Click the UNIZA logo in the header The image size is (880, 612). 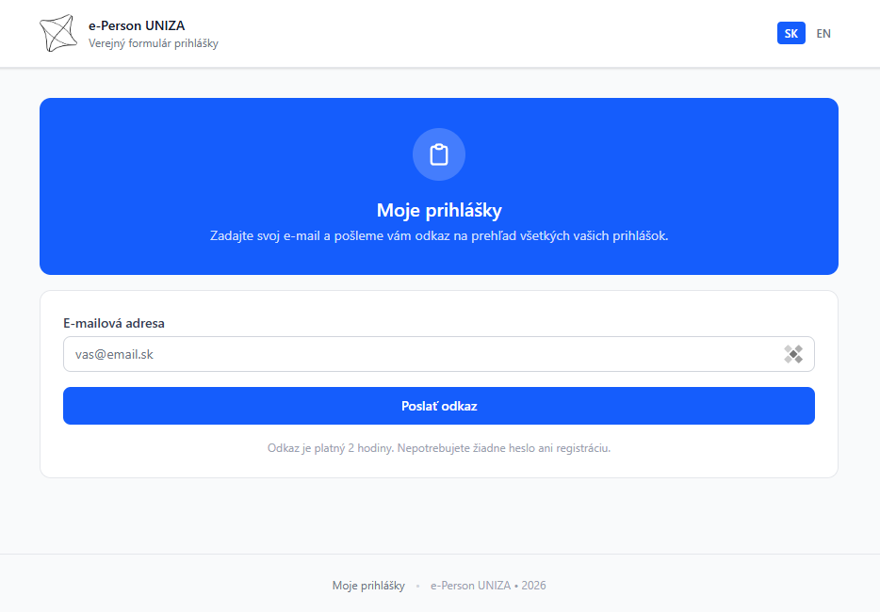[x=58, y=33]
